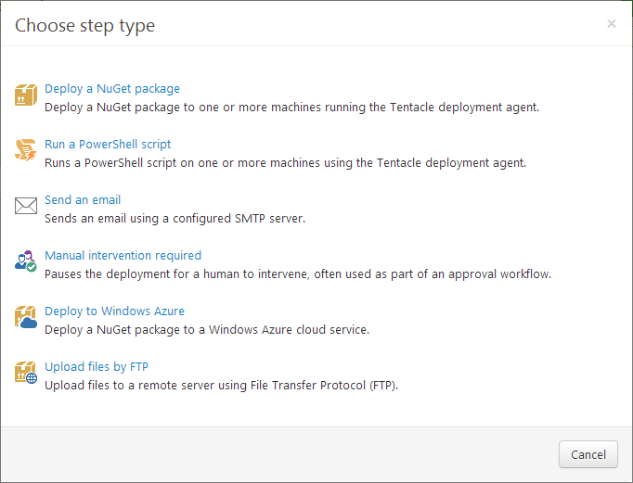Select the "Send an email" link
The height and width of the screenshot is (483, 633).
click(83, 200)
